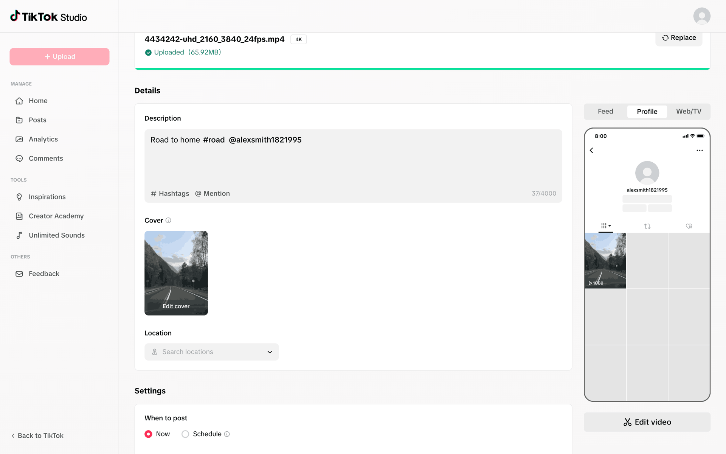Image resolution: width=726 pixels, height=454 pixels.
Task: Click the Feedback envelope icon
Action: [x=19, y=274]
